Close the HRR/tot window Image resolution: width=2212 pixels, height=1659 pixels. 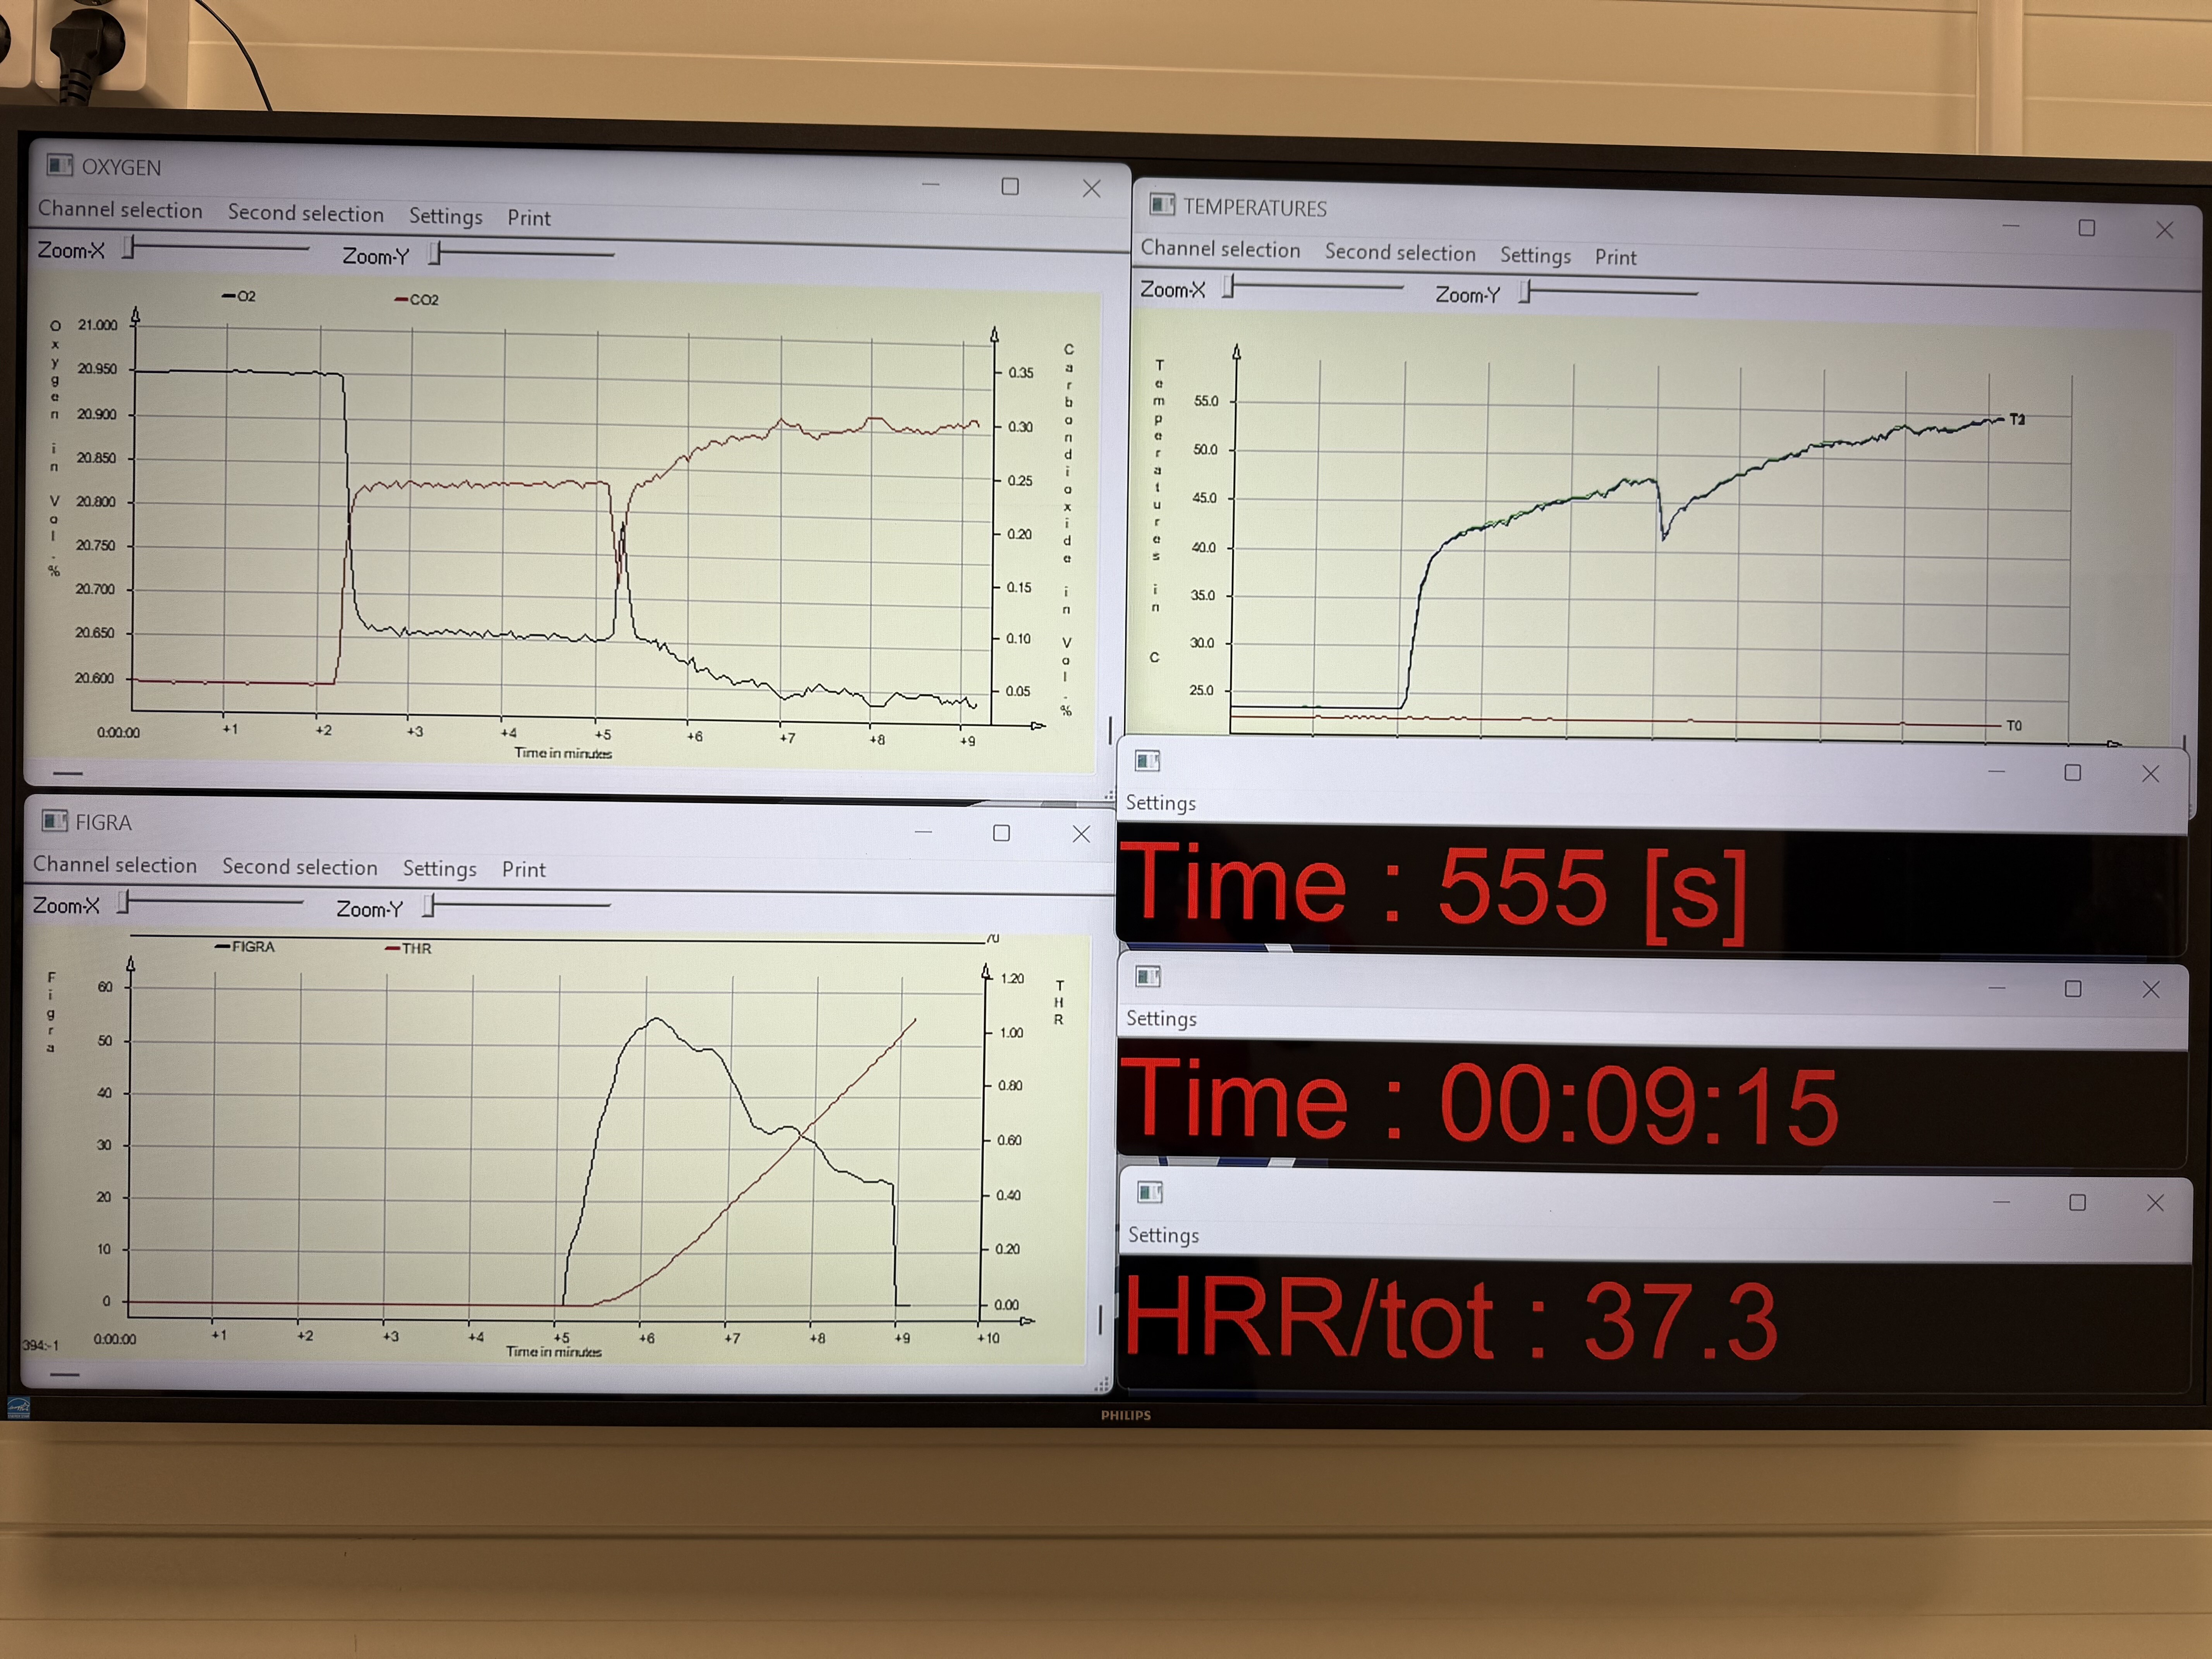(x=2155, y=1203)
